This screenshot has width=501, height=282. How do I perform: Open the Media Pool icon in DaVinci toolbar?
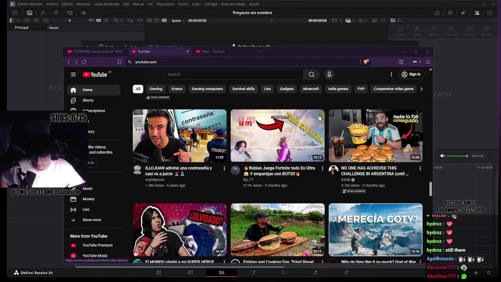(x=29, y=13)
